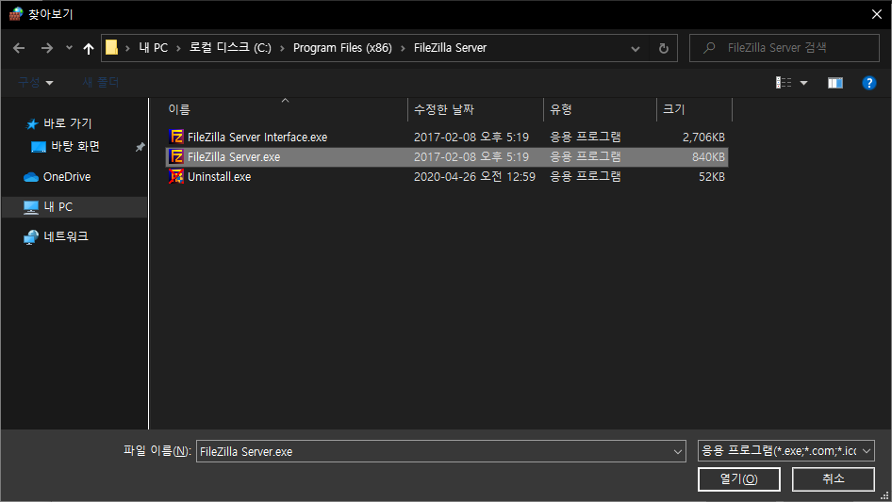892x502 pixels.
Task: Select 'Program Files (x86)' breadcrumb
Action: [342, 48]
